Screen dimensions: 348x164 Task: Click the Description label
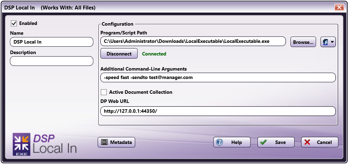(23, 53)
